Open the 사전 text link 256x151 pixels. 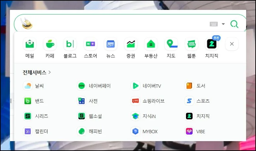93,101
